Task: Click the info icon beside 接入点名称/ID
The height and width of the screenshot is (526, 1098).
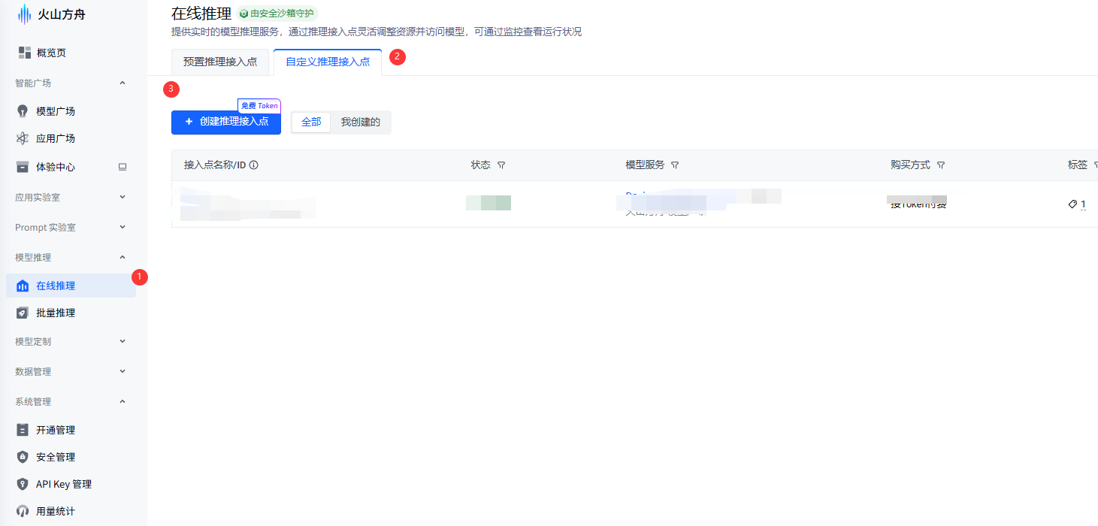Action: (254, 165)
